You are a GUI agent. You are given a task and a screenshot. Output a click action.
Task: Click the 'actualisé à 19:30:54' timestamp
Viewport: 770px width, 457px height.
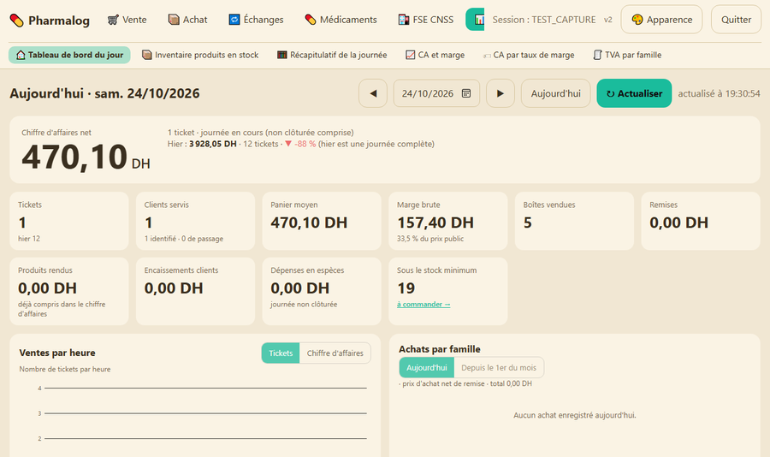pyautogui.click(x=719, y=93)
